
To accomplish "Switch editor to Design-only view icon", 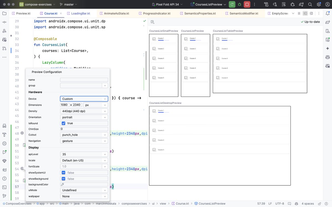I will point(312,13).
